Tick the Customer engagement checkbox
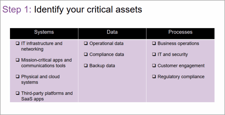 [154, 65]
